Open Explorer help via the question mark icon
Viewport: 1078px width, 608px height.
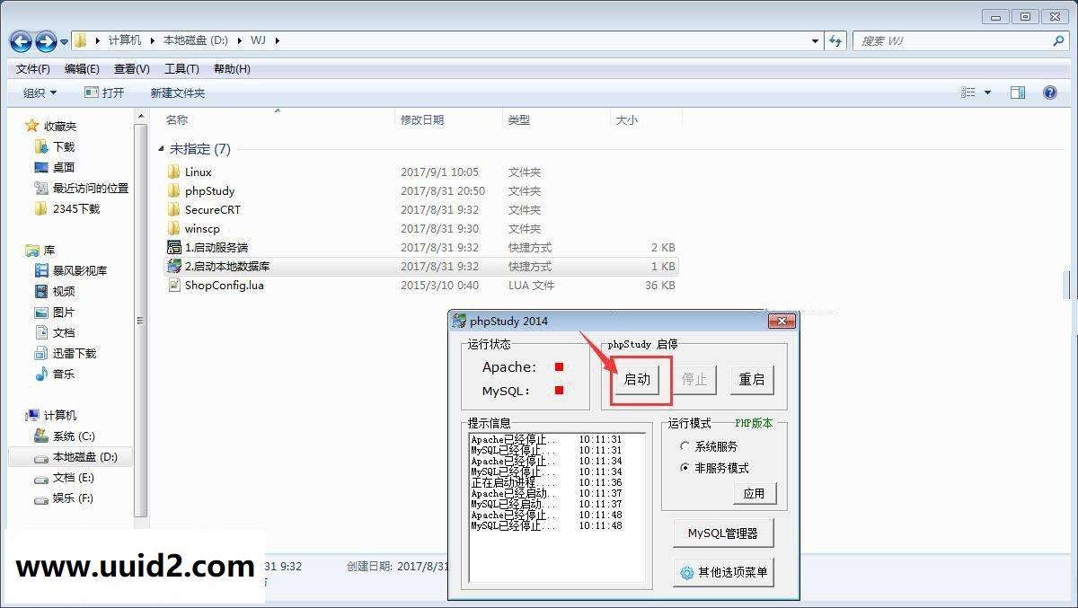[x=1049, y=92]
